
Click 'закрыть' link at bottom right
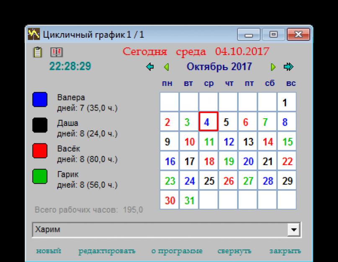[285, 251]
